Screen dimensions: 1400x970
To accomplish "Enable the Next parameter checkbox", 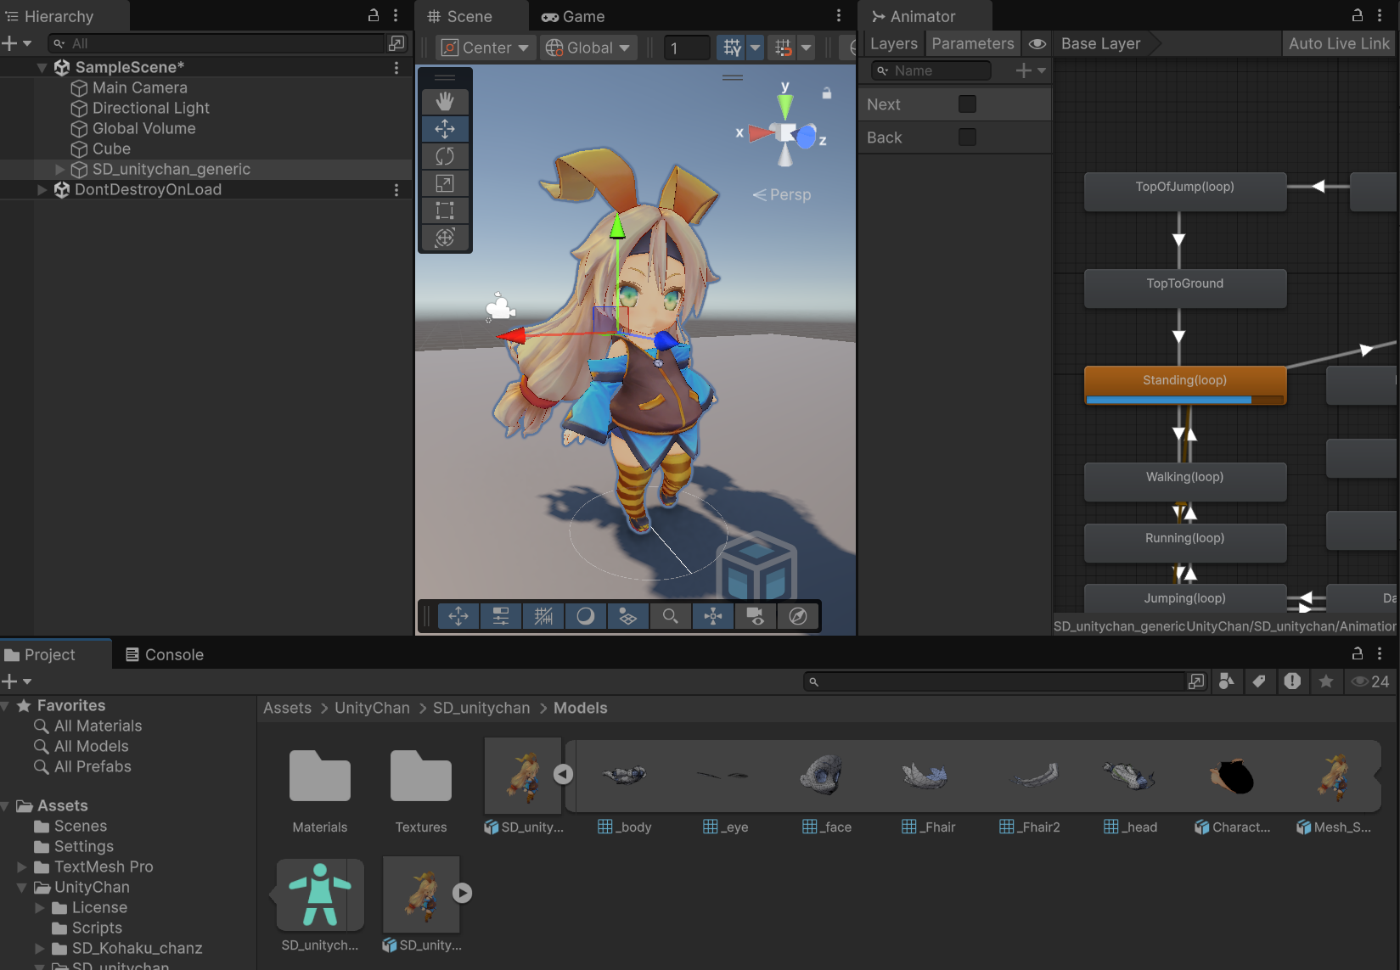I will (967, 104).
